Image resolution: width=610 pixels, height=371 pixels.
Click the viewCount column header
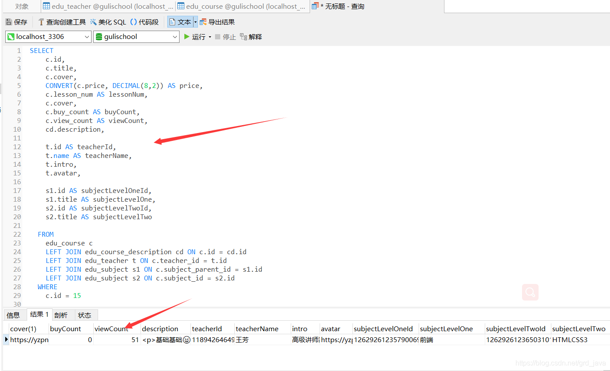tap(117, 329)
